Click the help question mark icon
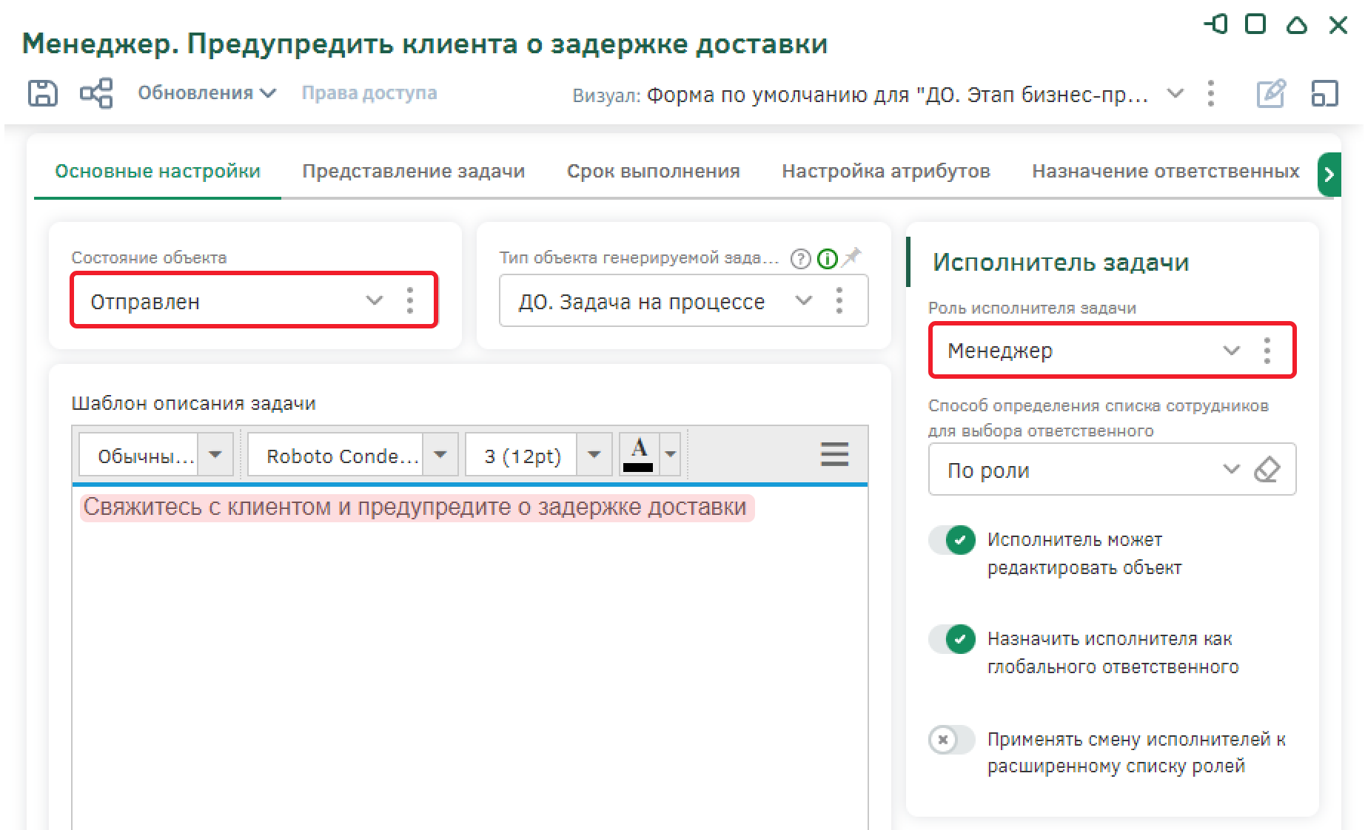1365x830 pixels. point(800,259)
